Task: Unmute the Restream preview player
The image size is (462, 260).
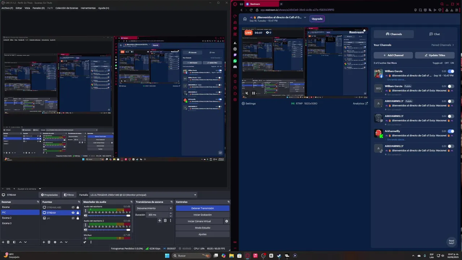Action: [247, 93]
